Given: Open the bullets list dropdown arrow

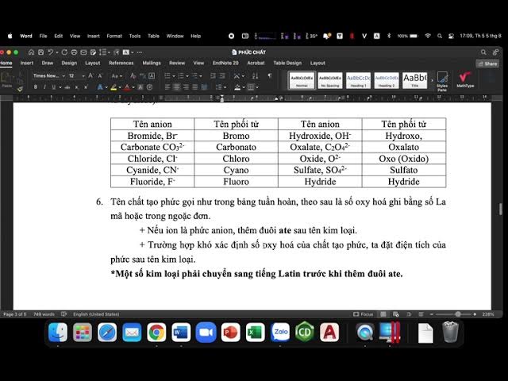Looking at the screenshot, I should tap(174, 76).
